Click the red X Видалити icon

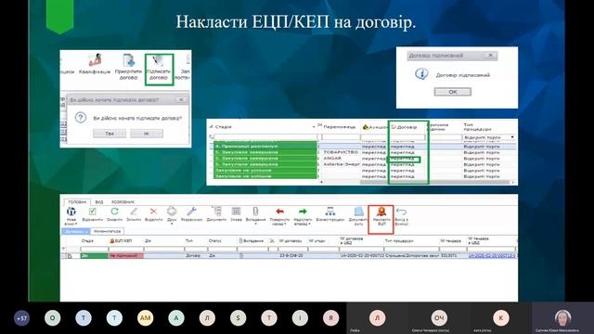(153, 212)
